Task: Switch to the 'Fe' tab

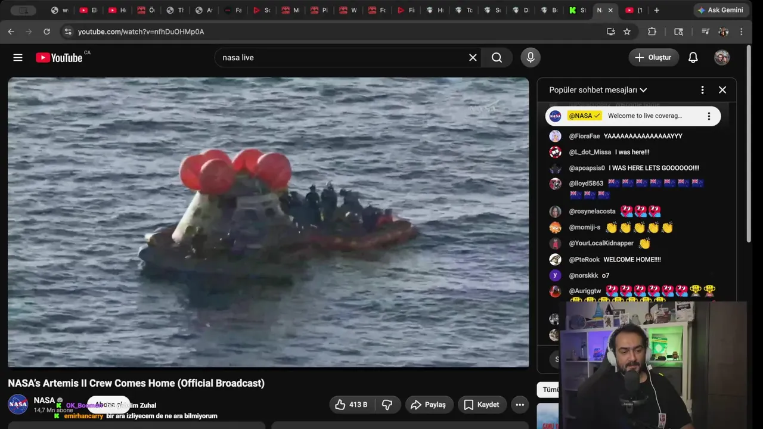Action: (x=232, y=10)
